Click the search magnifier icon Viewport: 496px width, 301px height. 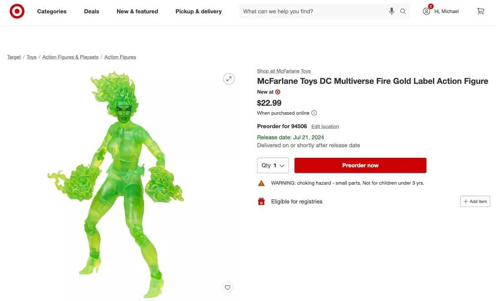tap(403, 11)
